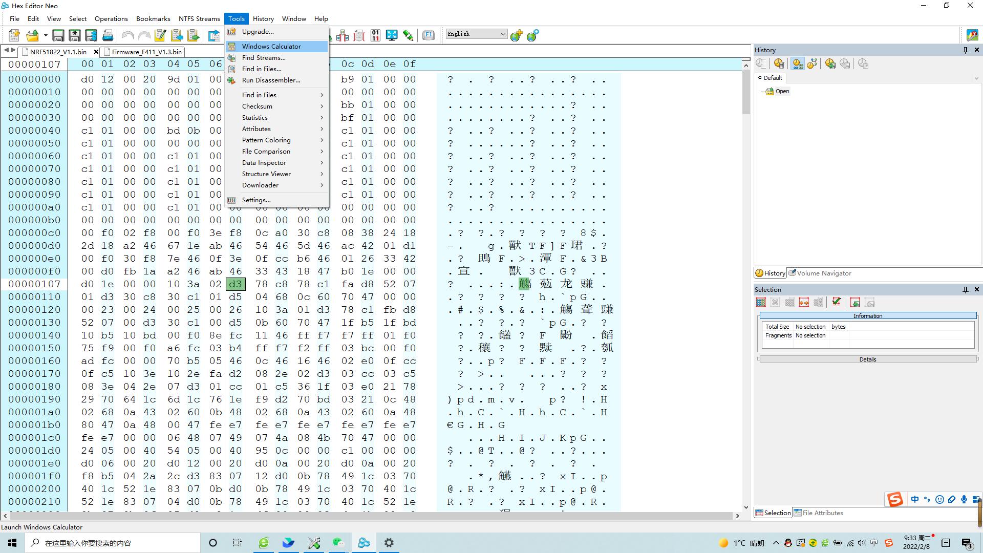The image size is (983, 553).
Task: Expand the Data Inspector submenu
Action: pos(277,162)
